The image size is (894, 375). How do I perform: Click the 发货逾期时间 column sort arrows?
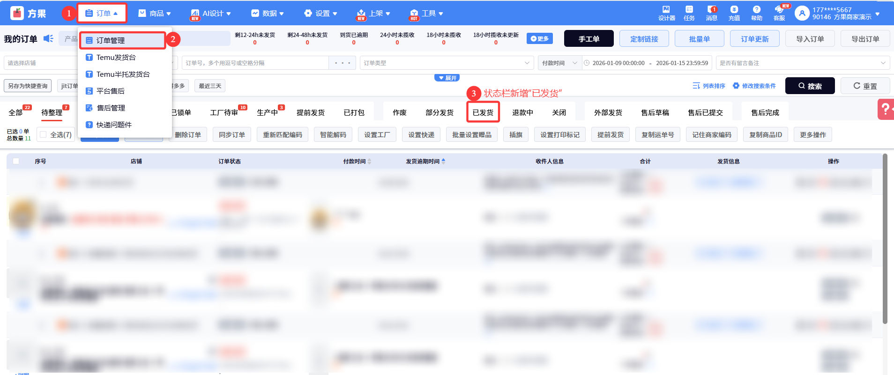[x=443, y=161]
